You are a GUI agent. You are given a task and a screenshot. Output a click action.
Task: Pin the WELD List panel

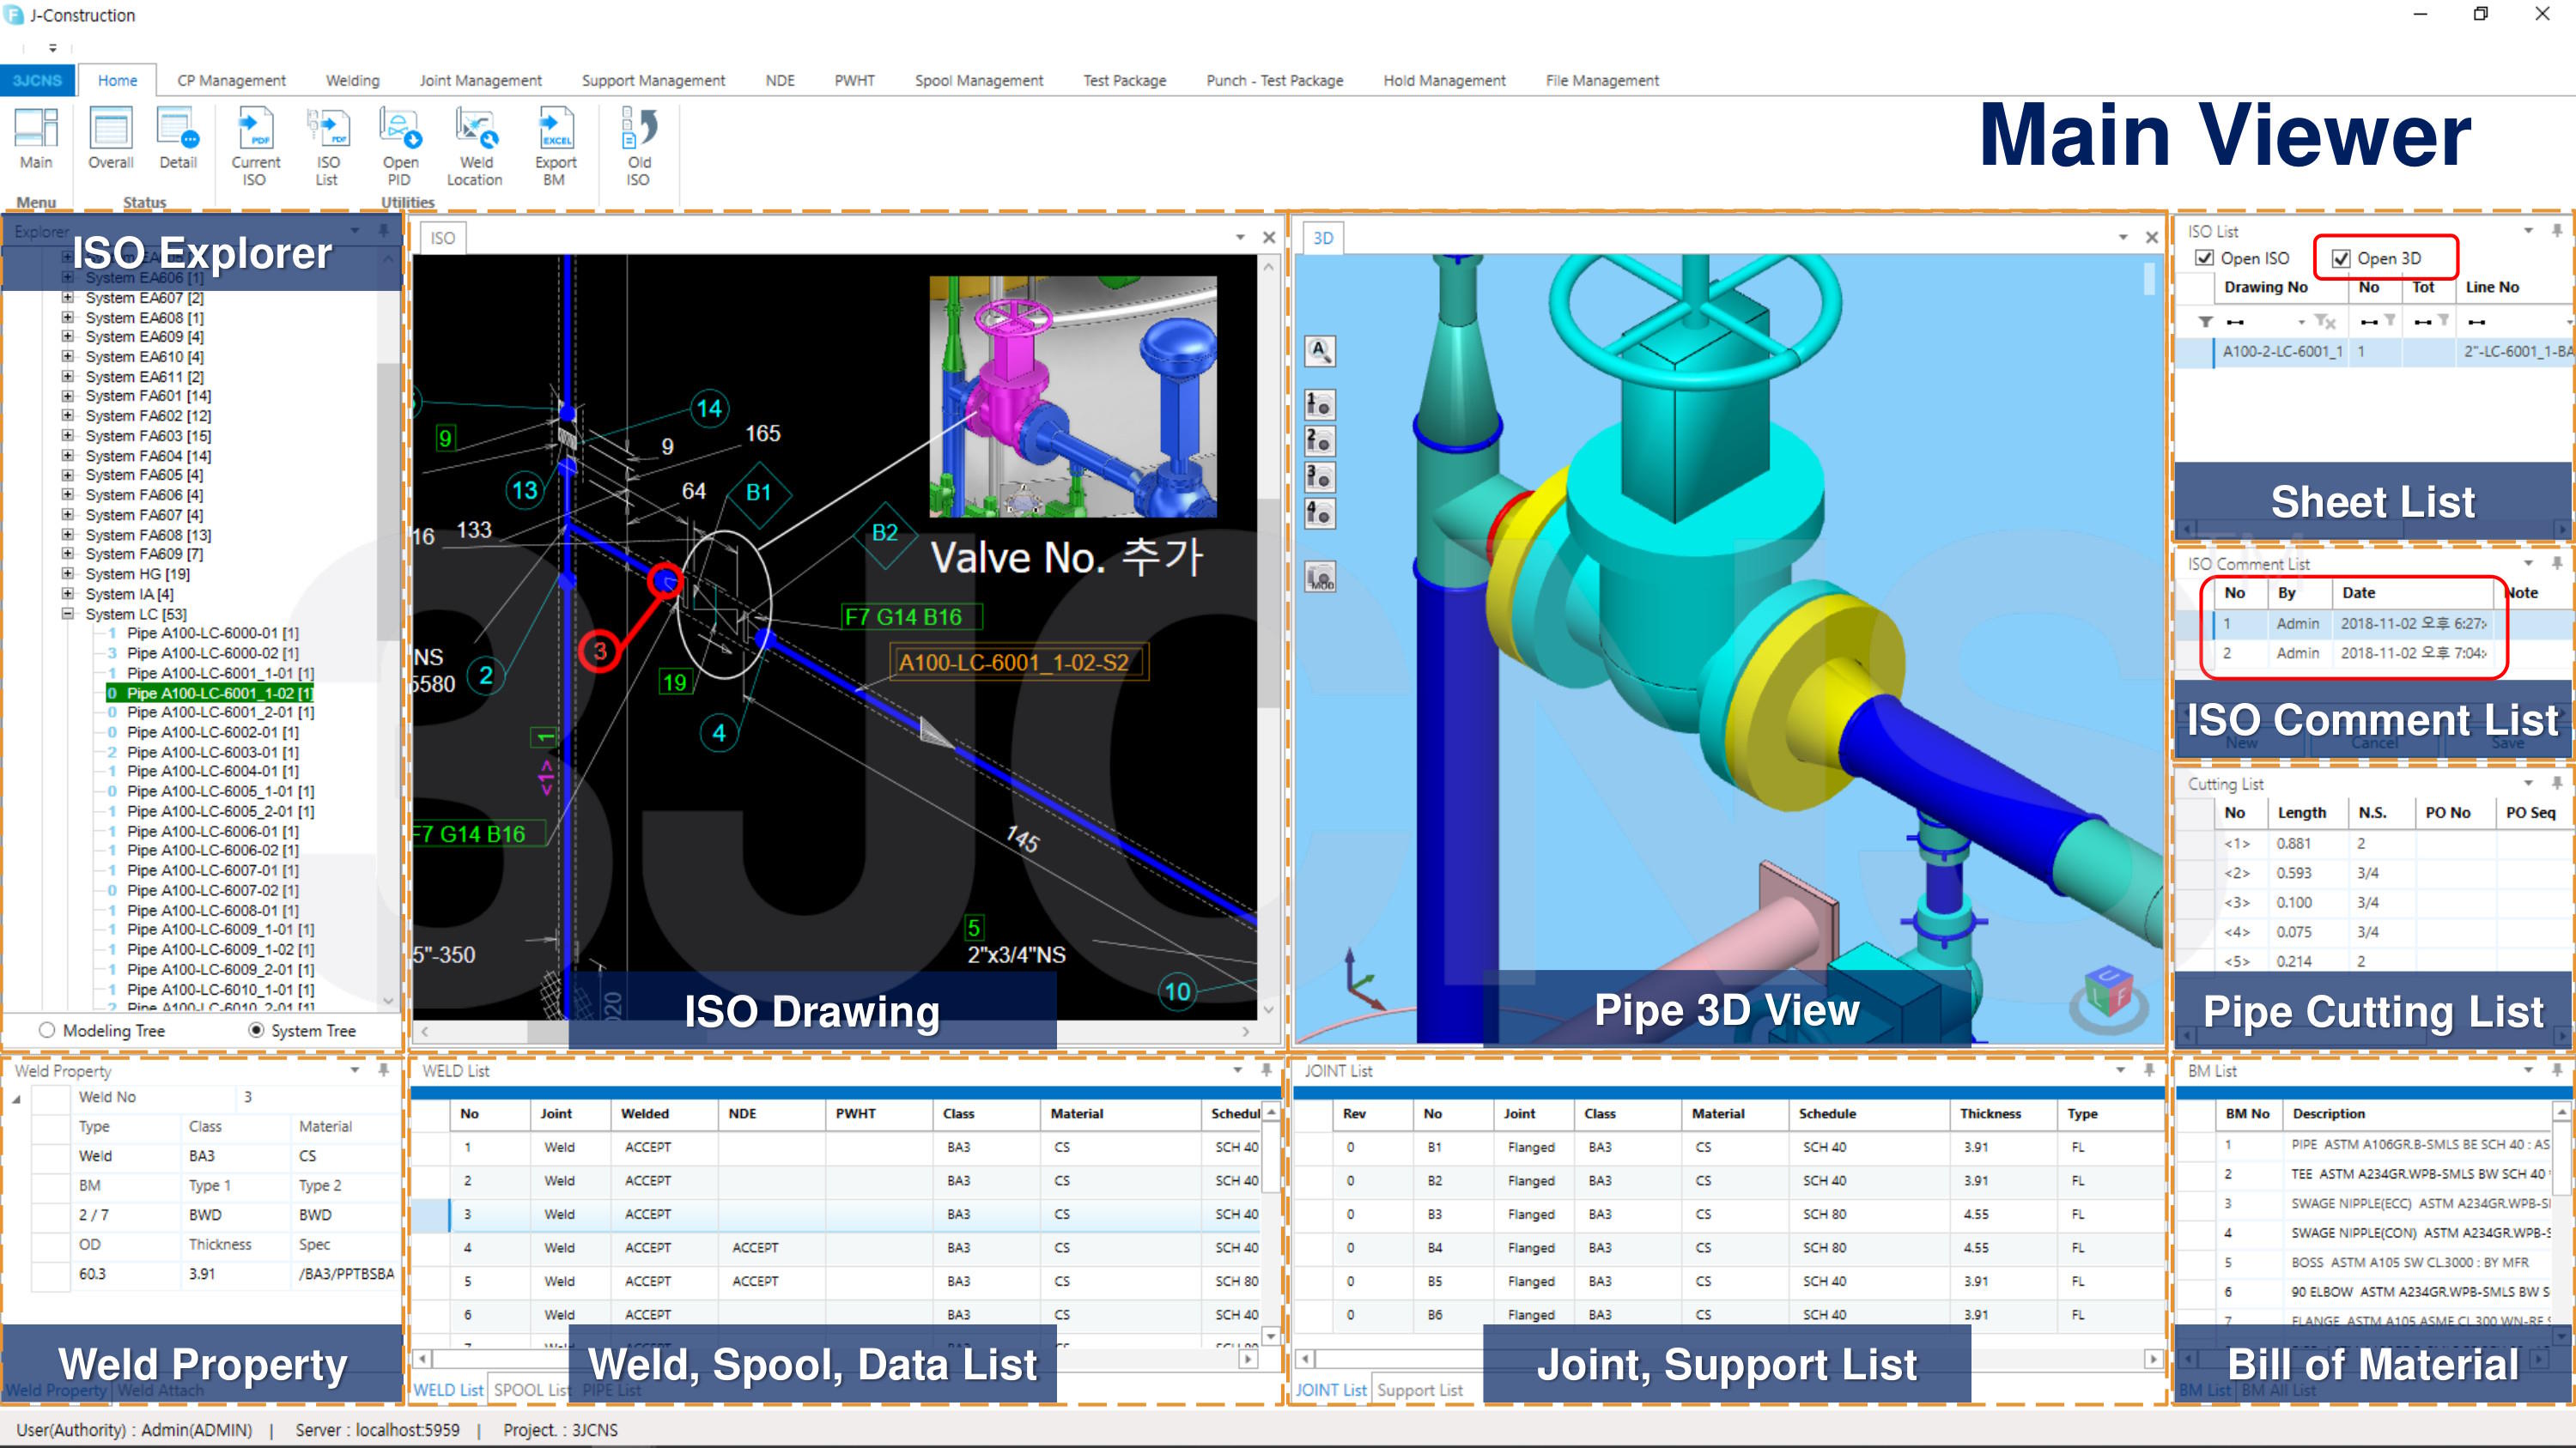(1266, 1070)
